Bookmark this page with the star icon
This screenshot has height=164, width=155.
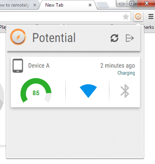(x=126, y=17)
